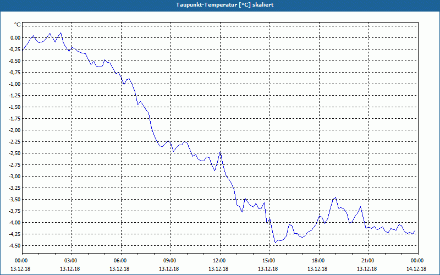
Task: Click the 06:00 time label on x-axis
Action: 121,261
